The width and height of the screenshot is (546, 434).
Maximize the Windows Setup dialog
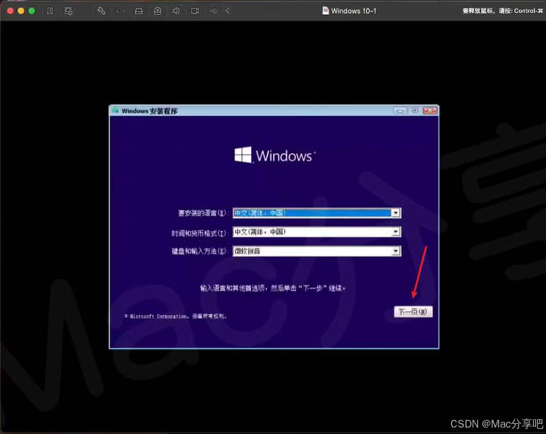click(x=415, y=110)
